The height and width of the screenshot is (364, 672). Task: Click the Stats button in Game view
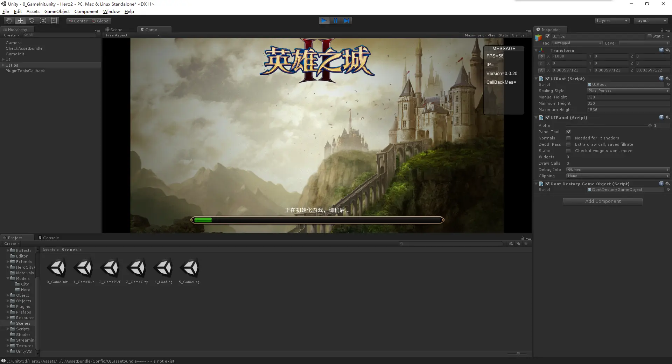tap(503, 35)
